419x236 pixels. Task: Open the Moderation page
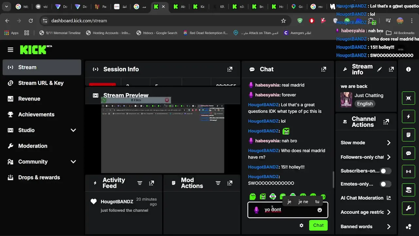click(x=42, y=146)
